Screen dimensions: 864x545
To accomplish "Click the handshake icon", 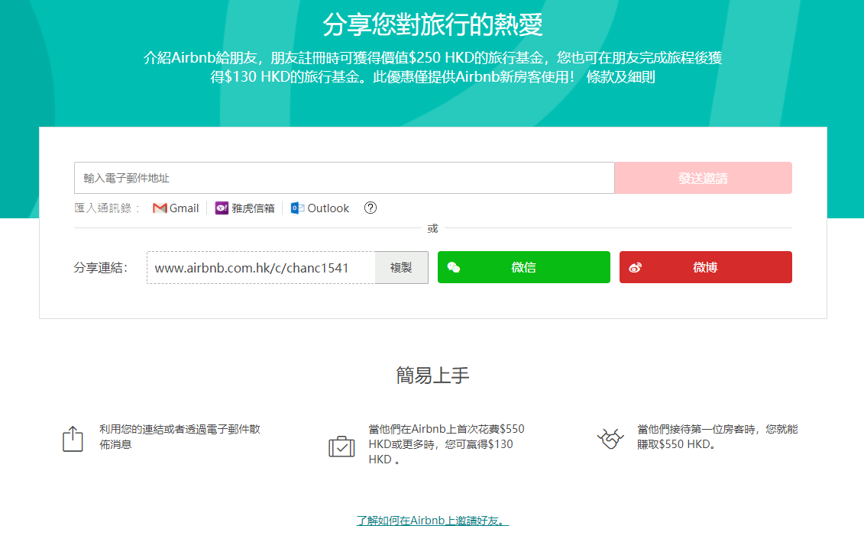I will [610, 438].
